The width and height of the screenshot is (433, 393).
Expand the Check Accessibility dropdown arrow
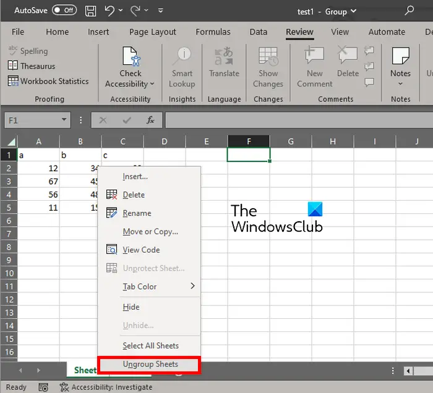pos(152,84)
